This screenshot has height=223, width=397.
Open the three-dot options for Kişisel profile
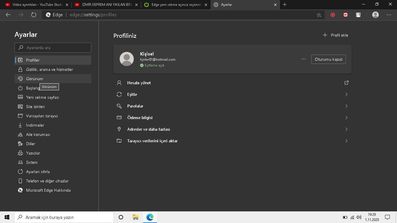pyautogui.click(x=304, y=59)
